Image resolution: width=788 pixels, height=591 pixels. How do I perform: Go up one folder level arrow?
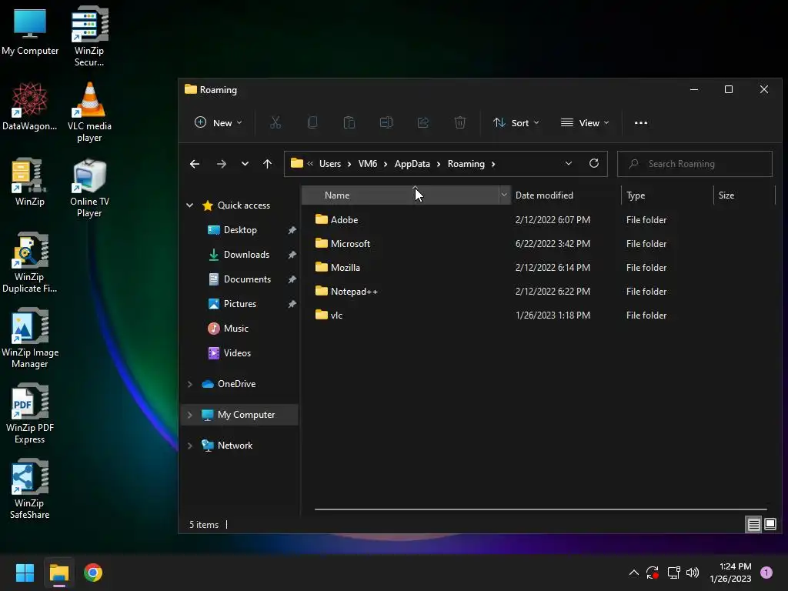coord(267,164)
